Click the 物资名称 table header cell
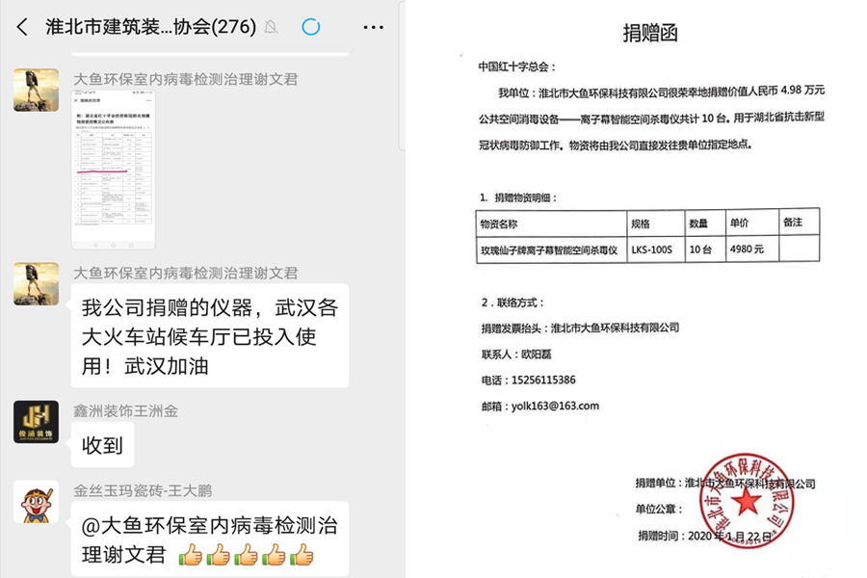 point(551,224)
